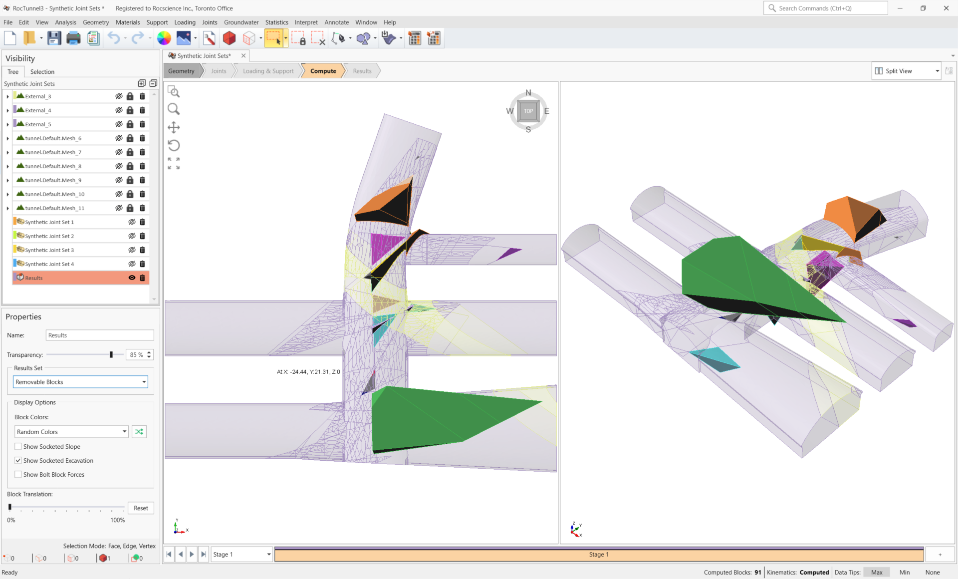Expand all tree nodes icon

coord(142,83)
